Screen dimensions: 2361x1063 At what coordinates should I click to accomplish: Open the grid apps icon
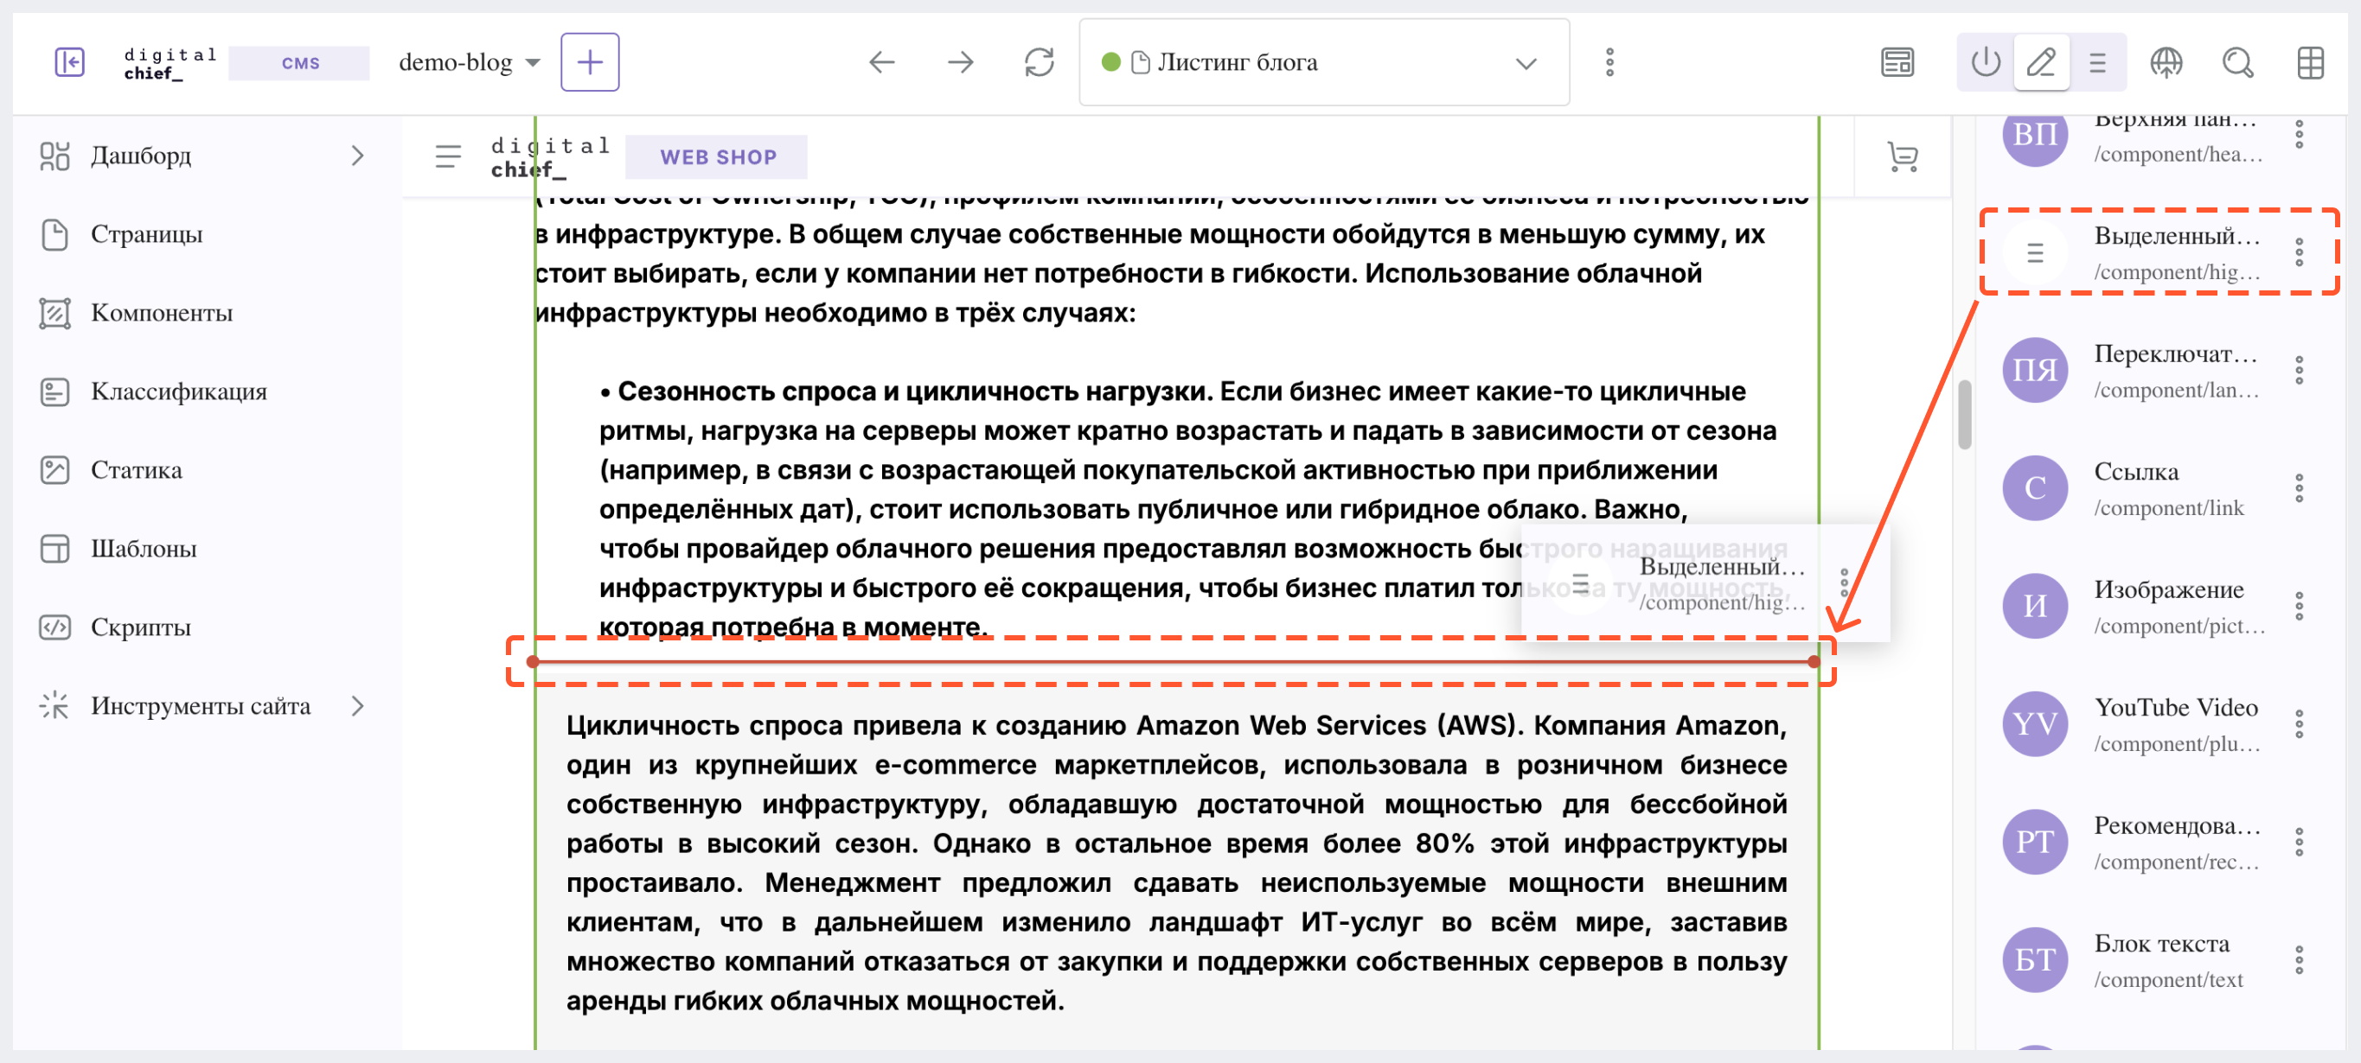[2310, 62]
